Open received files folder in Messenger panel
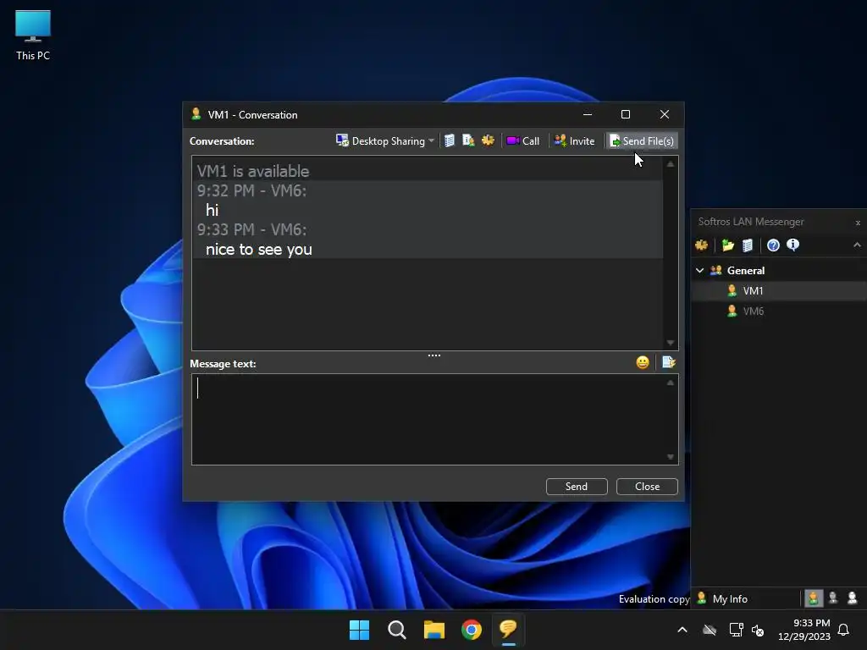The width and height of the screenshot is (867, 650). point(727,245)
